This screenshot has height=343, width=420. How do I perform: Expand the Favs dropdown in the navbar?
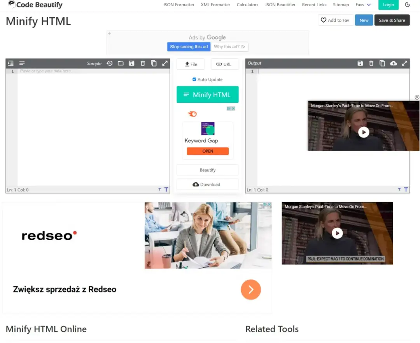(362, 5)
